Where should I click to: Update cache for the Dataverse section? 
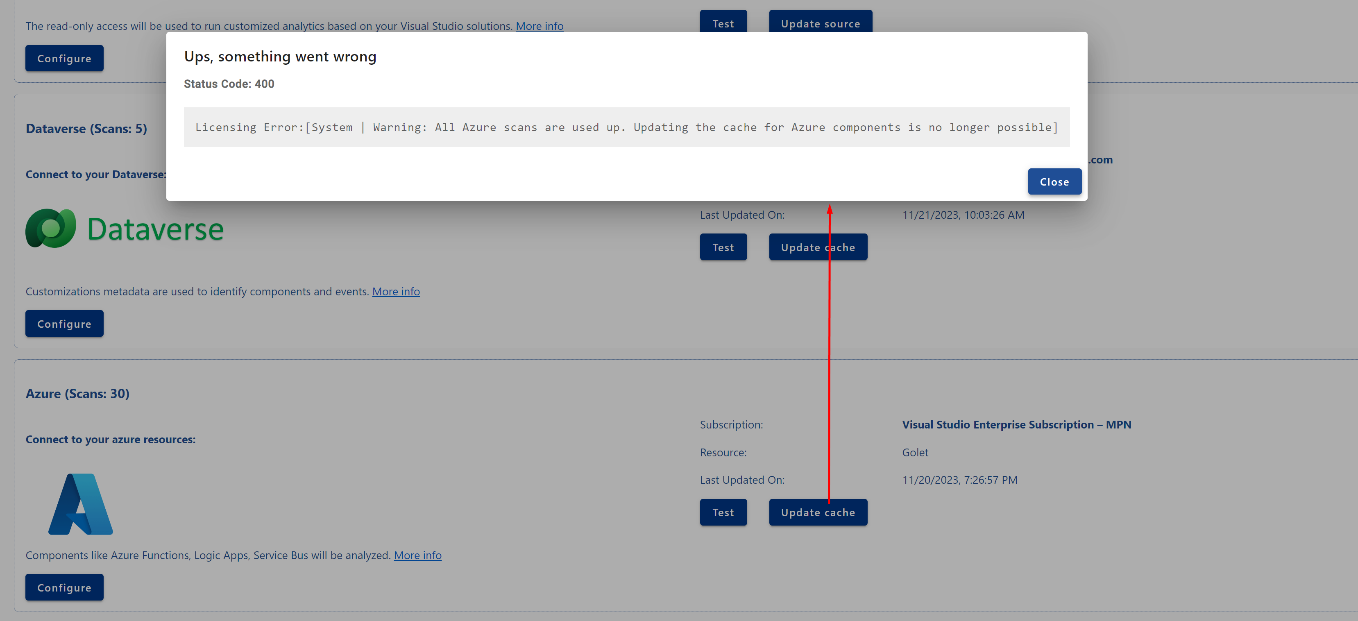point(818,247)
